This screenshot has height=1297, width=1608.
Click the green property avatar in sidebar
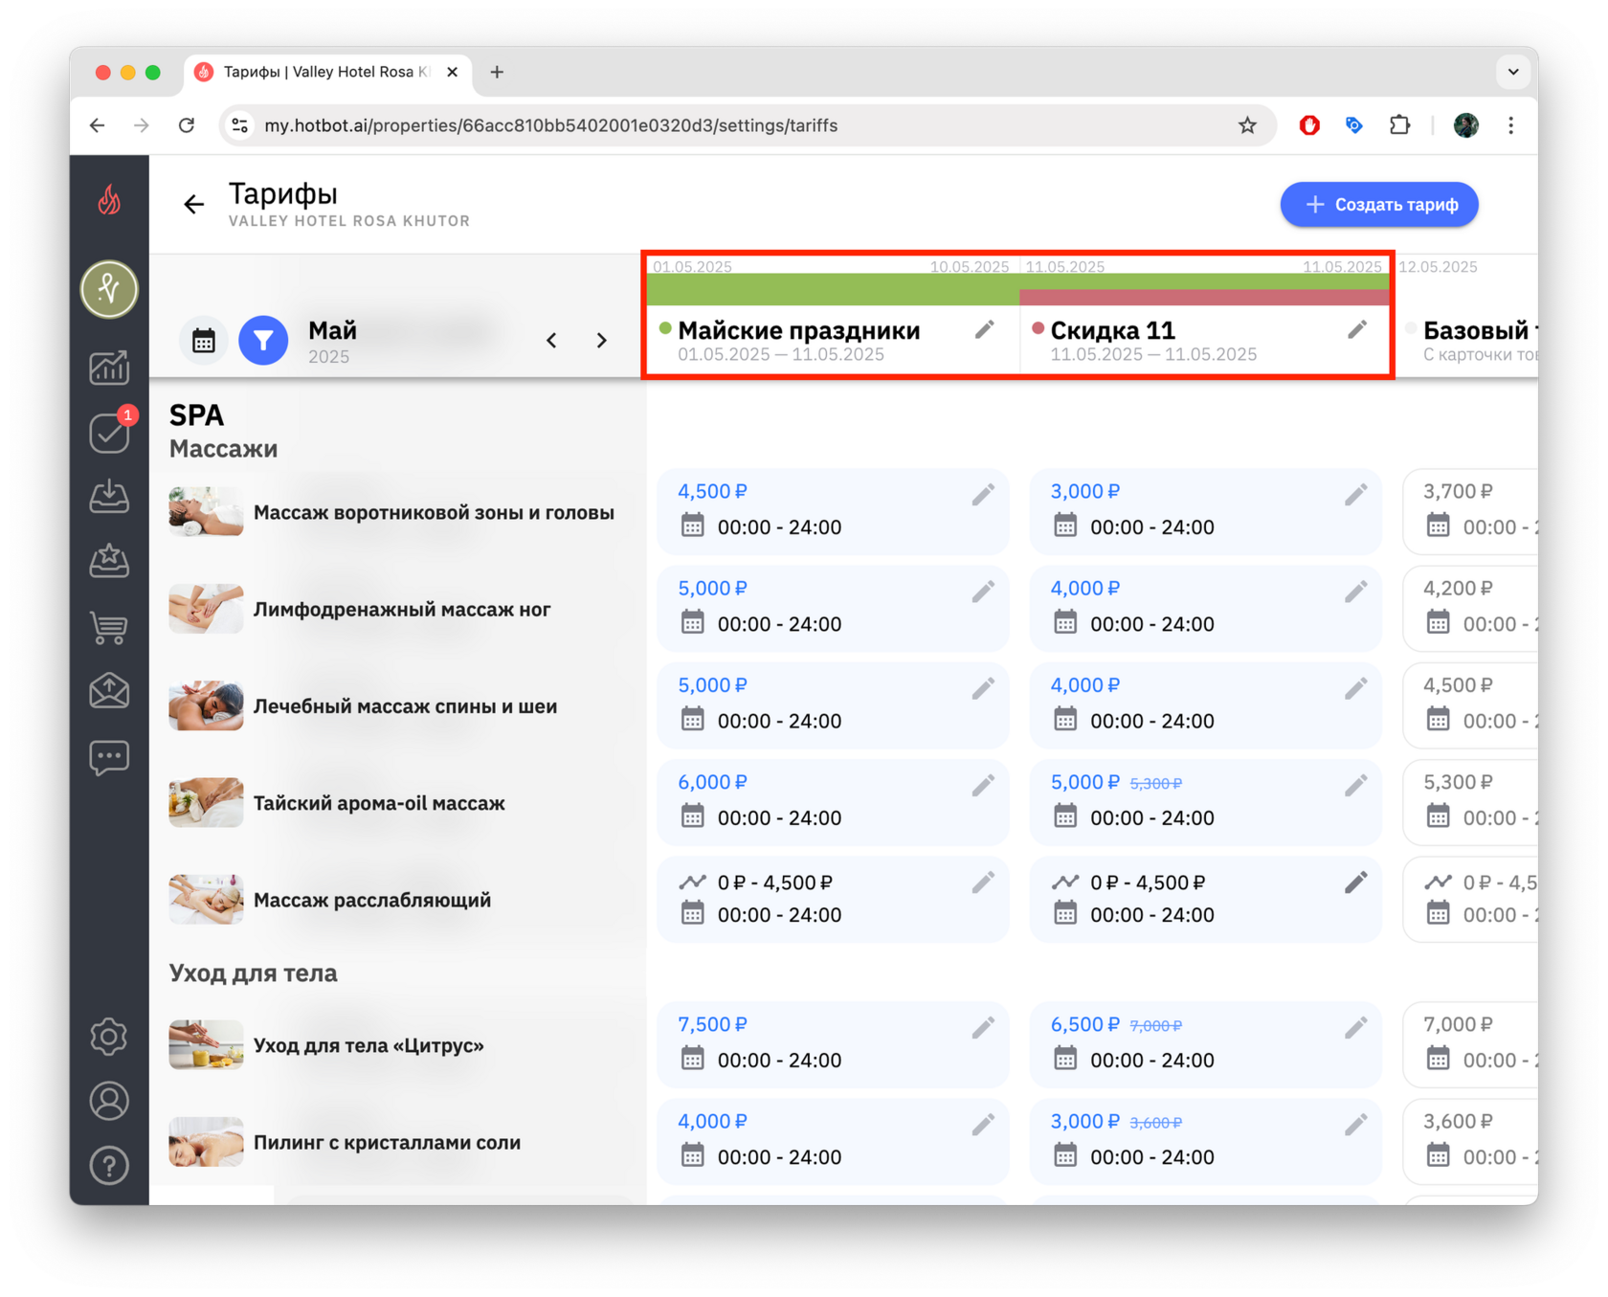click(x=109, y=288)
